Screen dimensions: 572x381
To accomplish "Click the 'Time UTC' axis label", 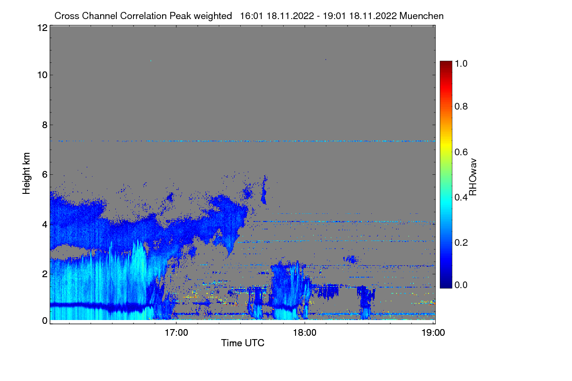I will pyautogui.click(x=243, y=343).
